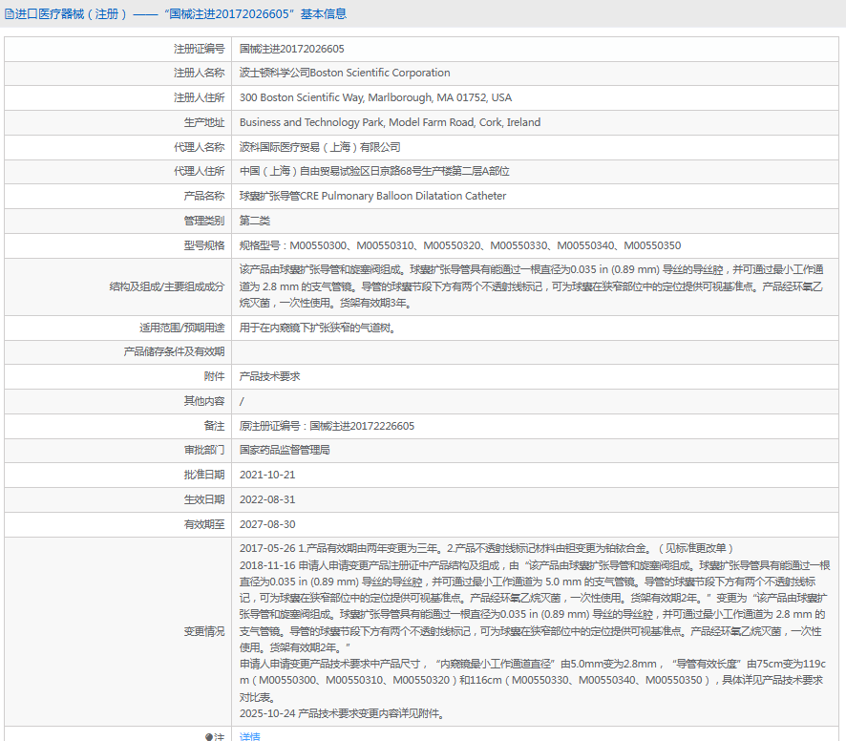Click the 附件 field label
846x741 pixels.
pyautogui.click(x=215, y=376)
